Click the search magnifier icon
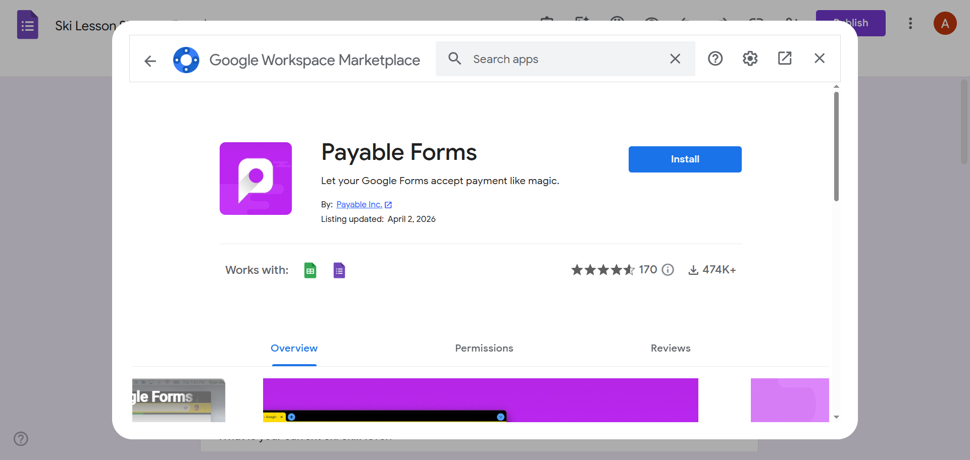The width and height of the screenshot is (970, 460). (454, 59)
